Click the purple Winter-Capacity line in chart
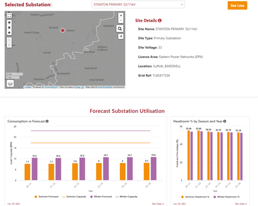The width and height of the screenshot is (258, 206). (90, 131)
